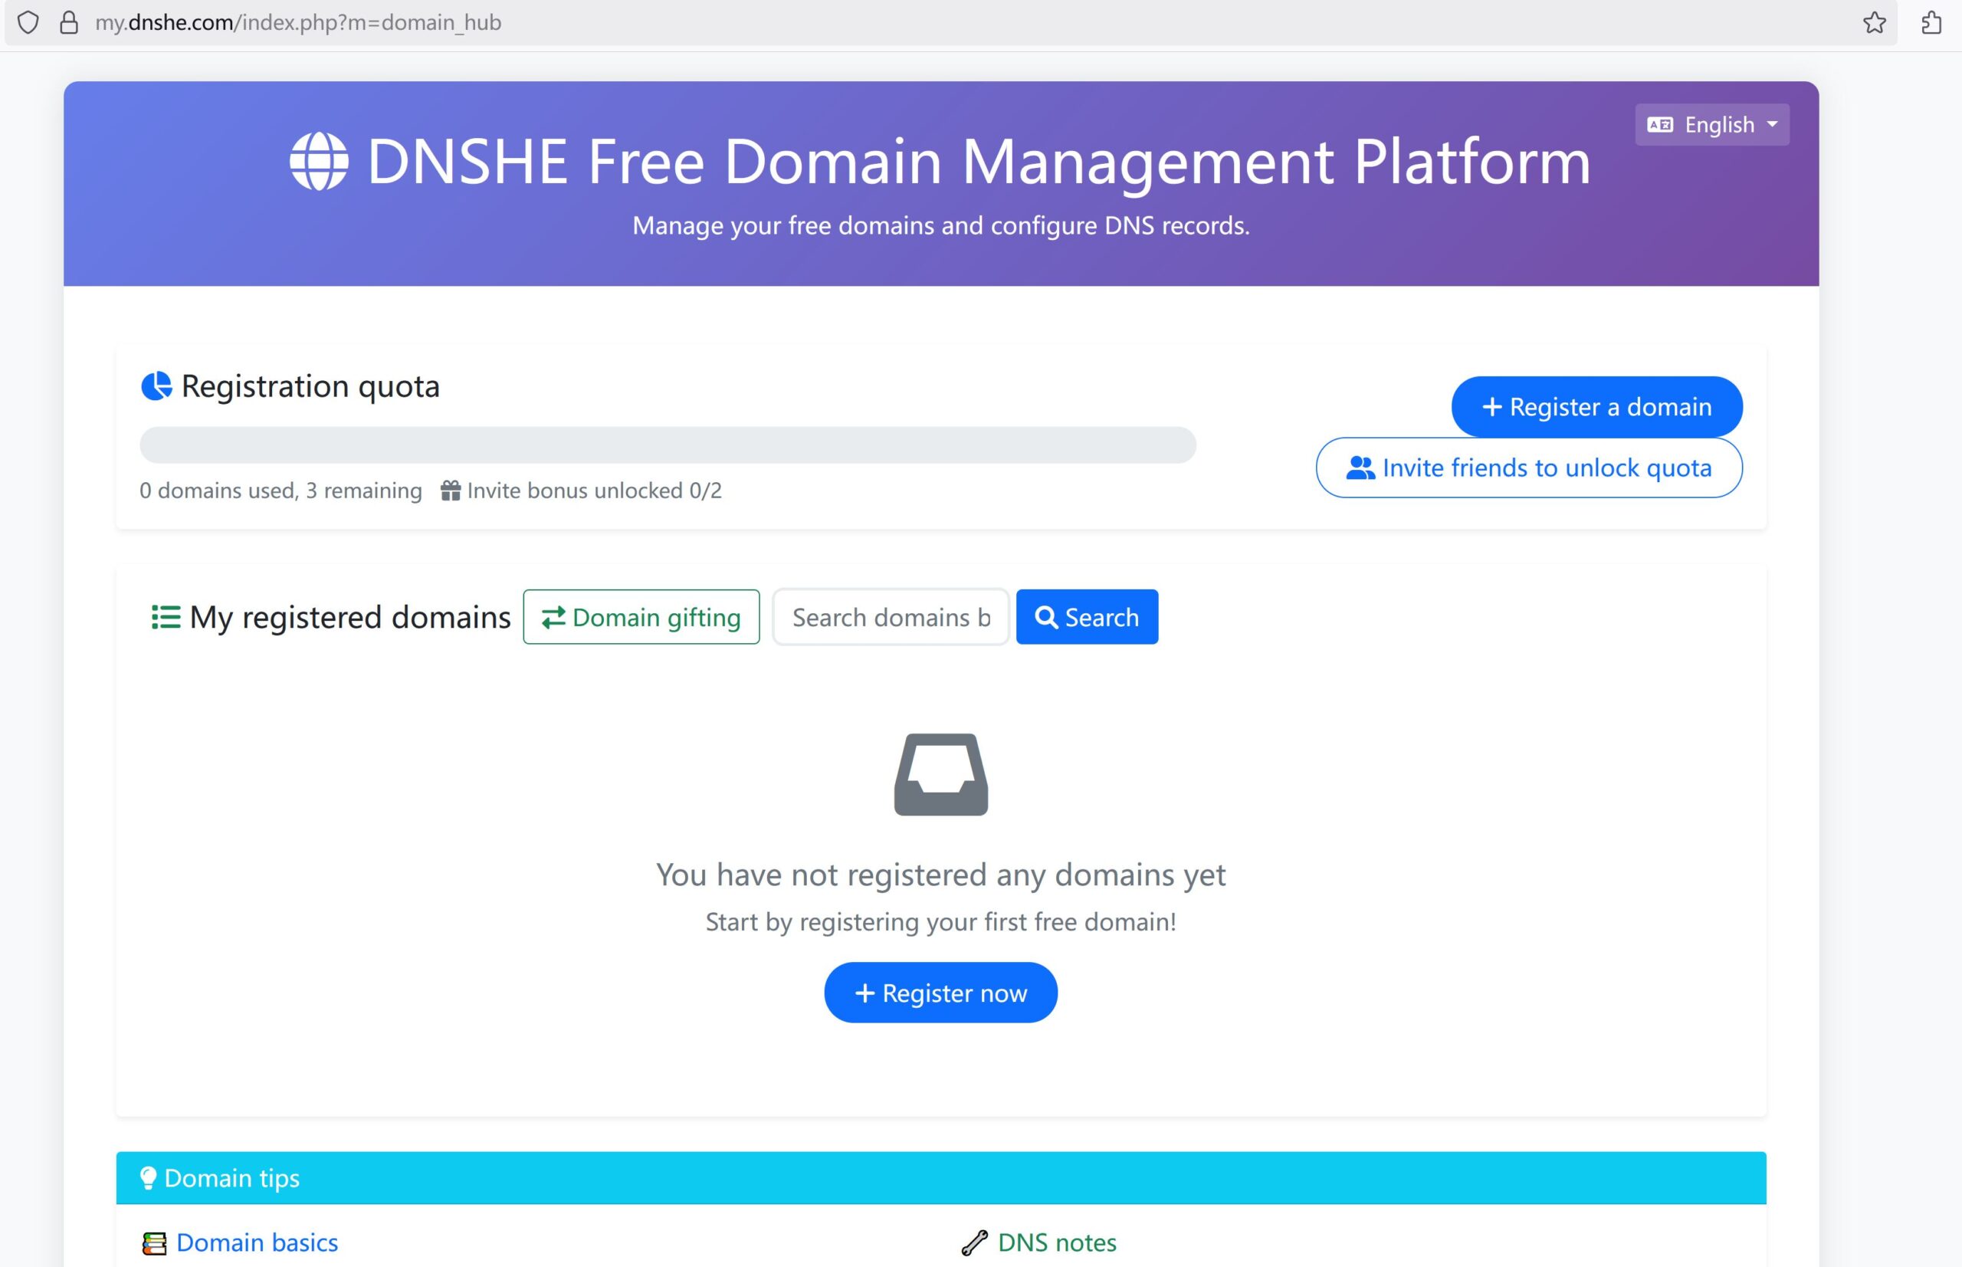Image resolution: width=1962 pixels, height=1267 pixels.
Task: Click the books icon beside Domain basics
Action: click(x=153, y=1242)
